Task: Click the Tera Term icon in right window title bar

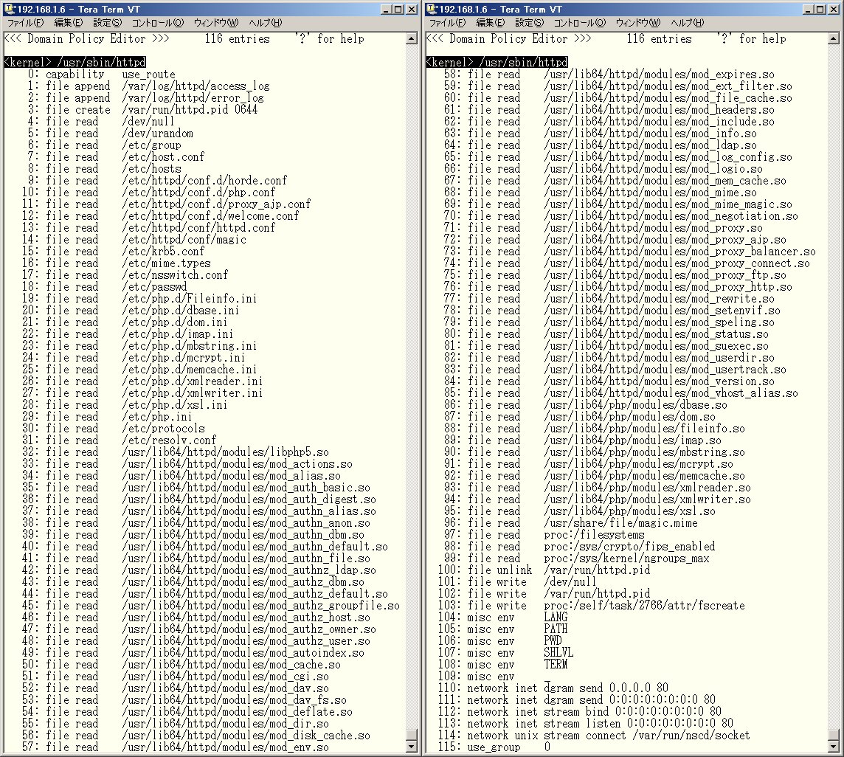Action: tap(431, 9)
